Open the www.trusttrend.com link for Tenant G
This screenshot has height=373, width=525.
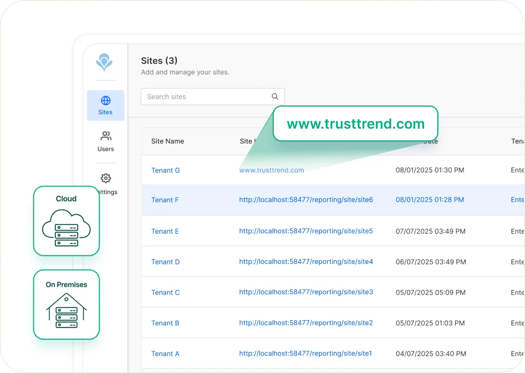click(x=271, y=170)
